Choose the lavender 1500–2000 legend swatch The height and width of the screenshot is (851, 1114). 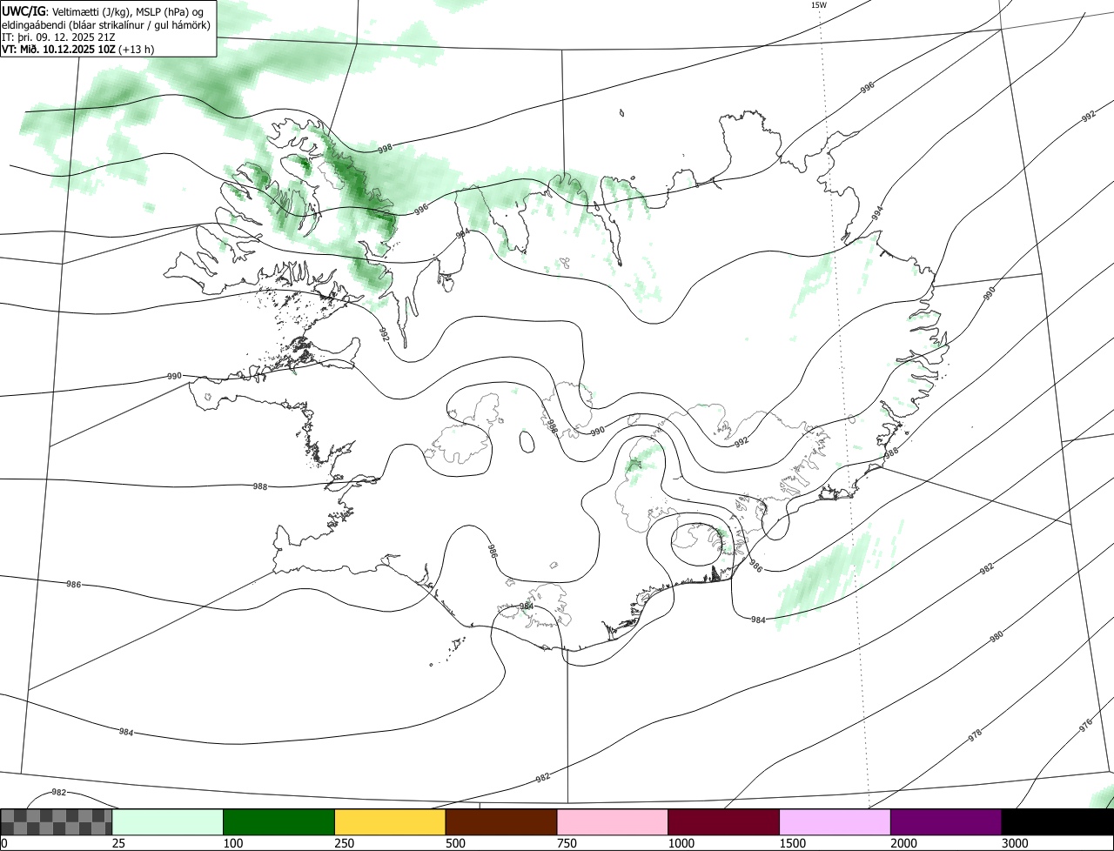point(835,822)
